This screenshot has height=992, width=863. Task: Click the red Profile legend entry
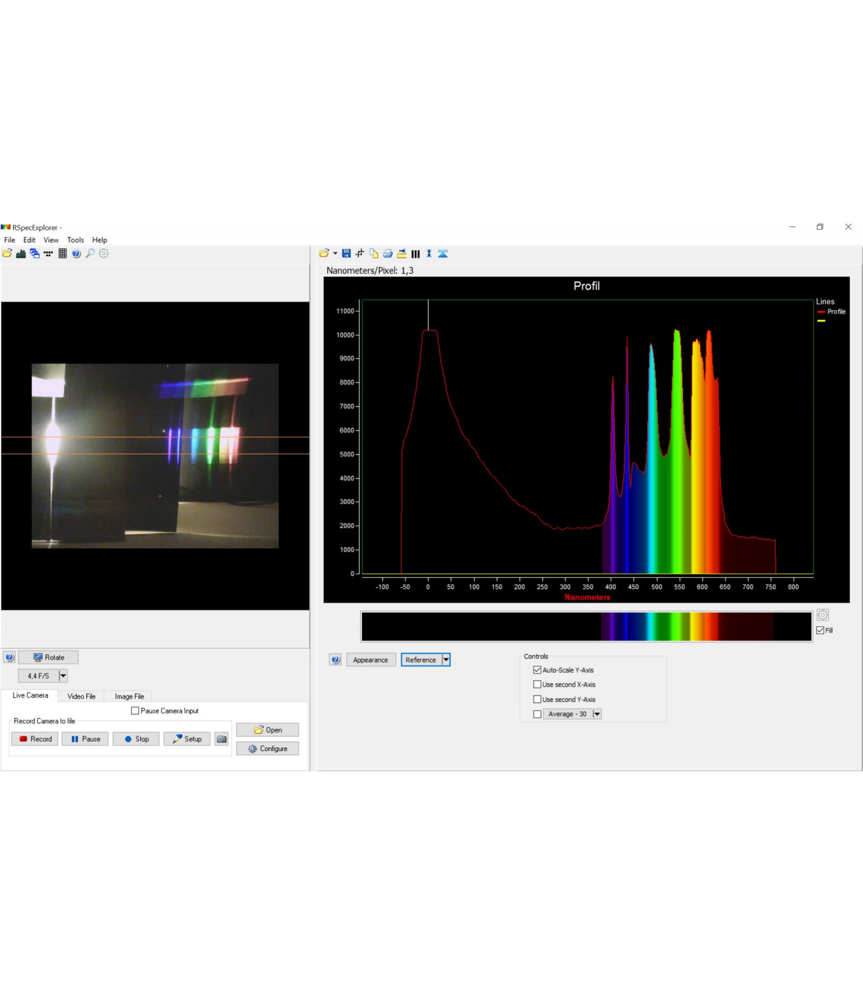click(x=831, y=311)
